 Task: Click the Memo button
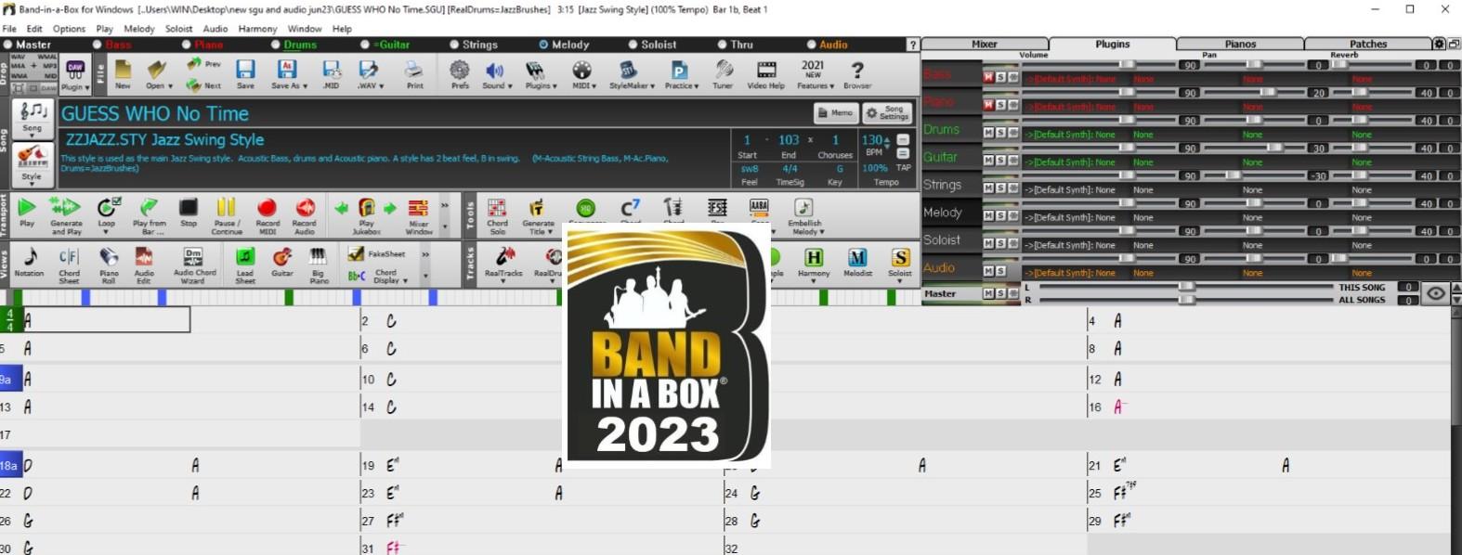pos(835,112)
